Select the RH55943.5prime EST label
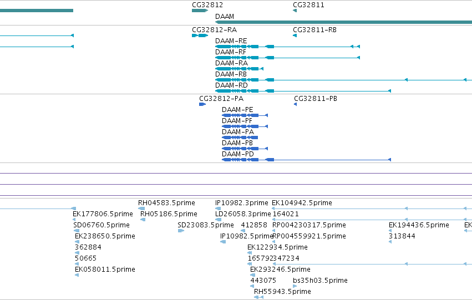472x300 pixels. pos(282,292)
